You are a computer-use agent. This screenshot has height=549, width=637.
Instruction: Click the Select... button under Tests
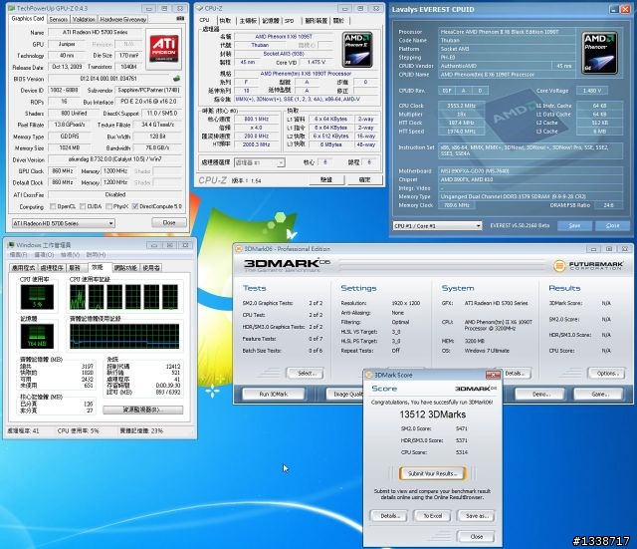[x=306, y=373]
